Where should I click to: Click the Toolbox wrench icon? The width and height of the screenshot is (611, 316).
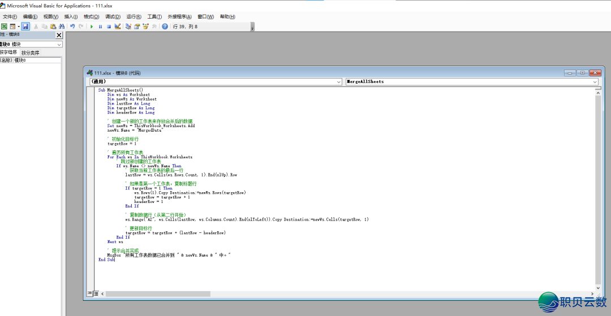(154, 27)
